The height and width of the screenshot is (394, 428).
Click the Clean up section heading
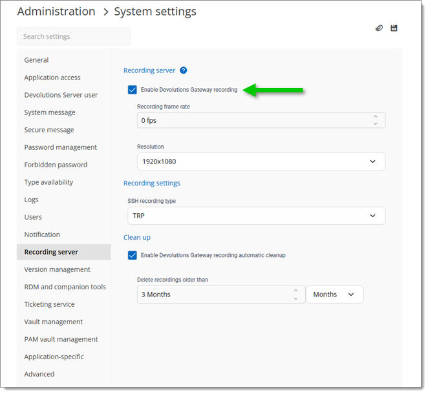[137, 238]
